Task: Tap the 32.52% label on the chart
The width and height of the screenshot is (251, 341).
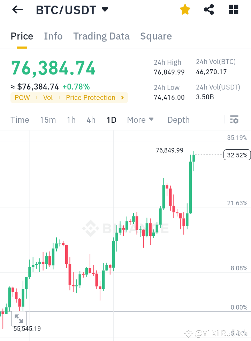Action: pyautogui.click(x=237, y=155)
